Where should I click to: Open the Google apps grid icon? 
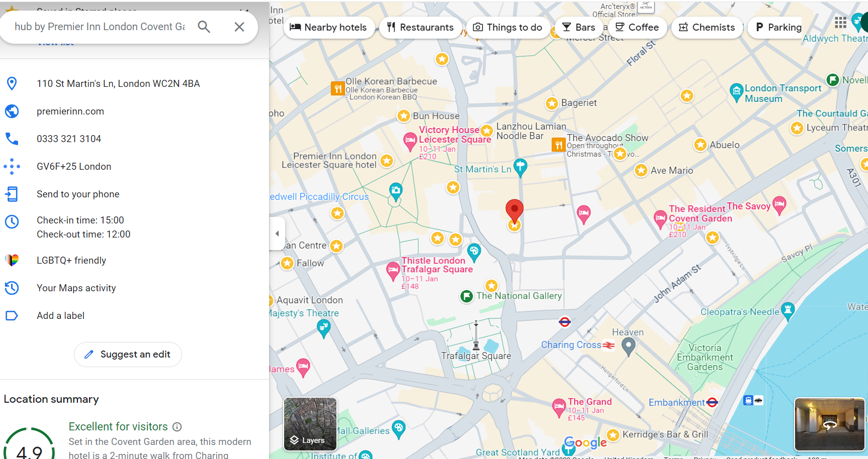[840, 22]
